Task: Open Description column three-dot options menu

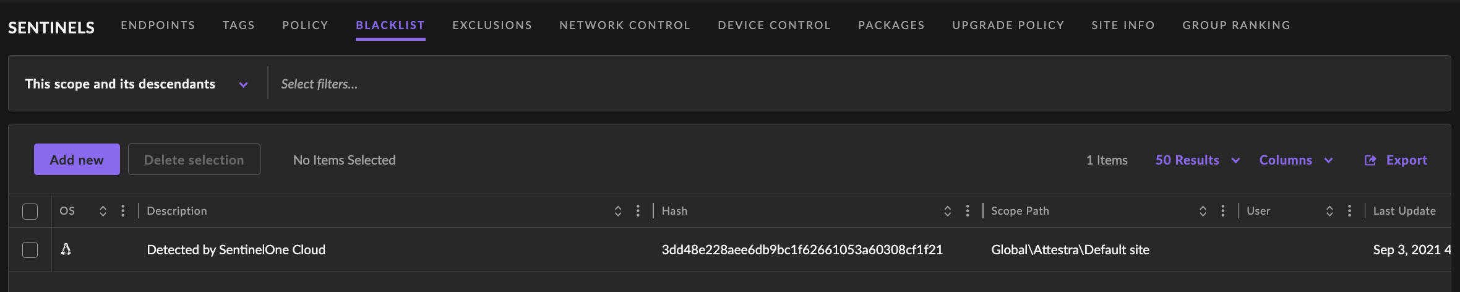Action: [x=638, y=211]
